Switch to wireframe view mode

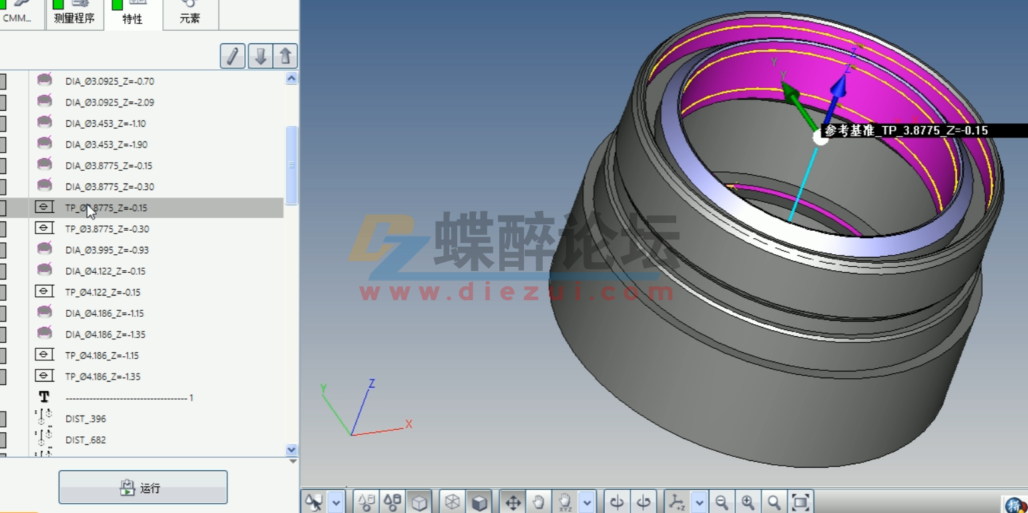point(452,501)
